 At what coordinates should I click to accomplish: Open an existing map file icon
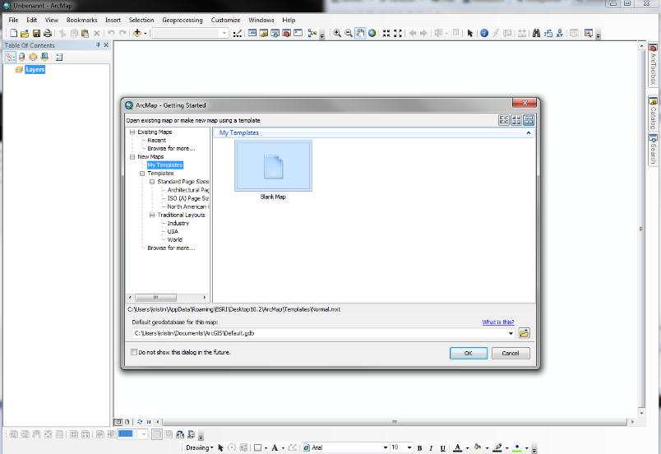click(25, 33)
